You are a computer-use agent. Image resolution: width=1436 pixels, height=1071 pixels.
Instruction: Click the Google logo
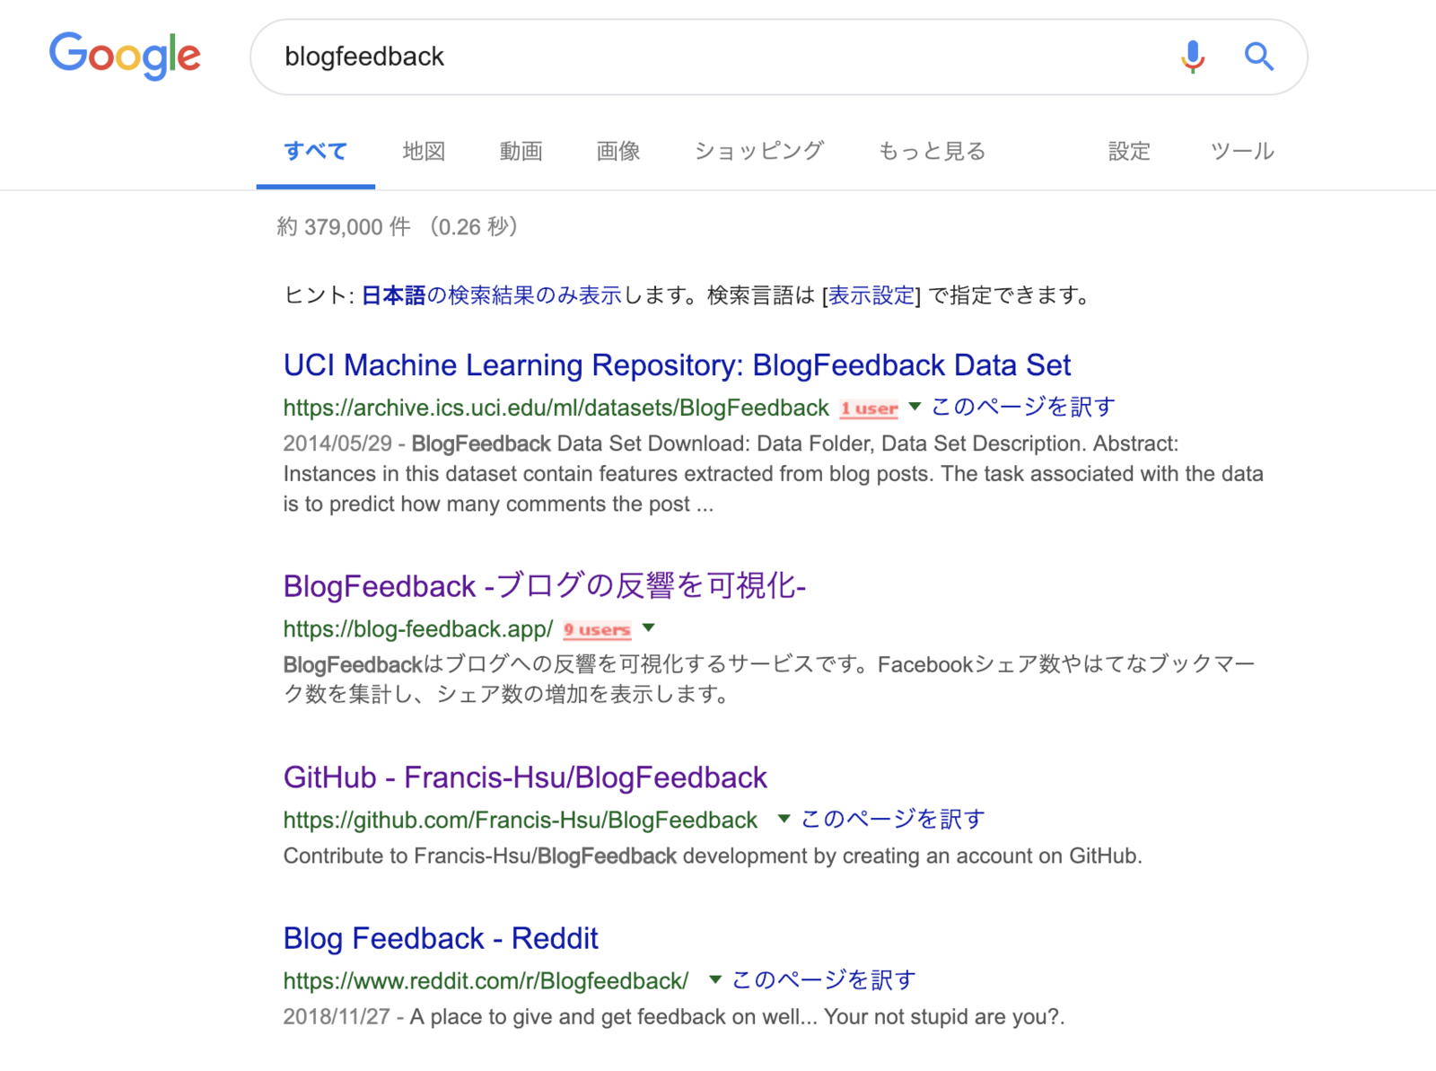[x=125, y=56]
